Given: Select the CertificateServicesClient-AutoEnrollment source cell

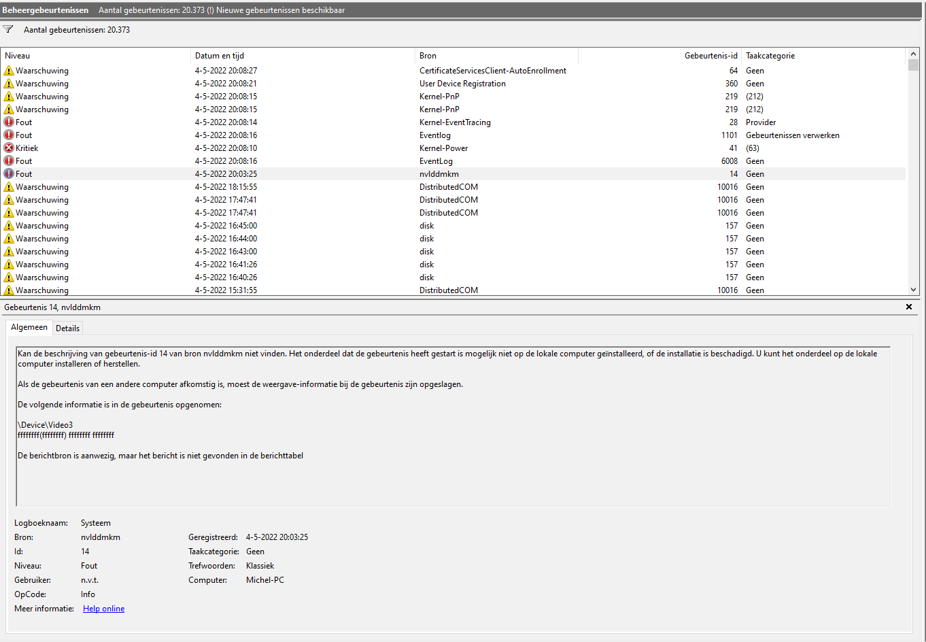Looking at the screenshot, I should point(493,71).
